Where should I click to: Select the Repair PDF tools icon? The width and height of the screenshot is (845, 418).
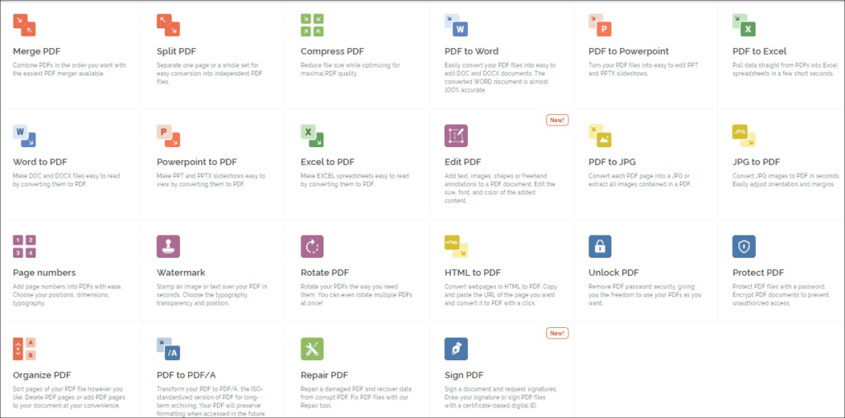pos(312,349)
